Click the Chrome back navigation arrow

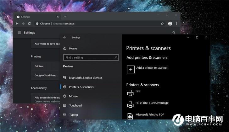17,24
